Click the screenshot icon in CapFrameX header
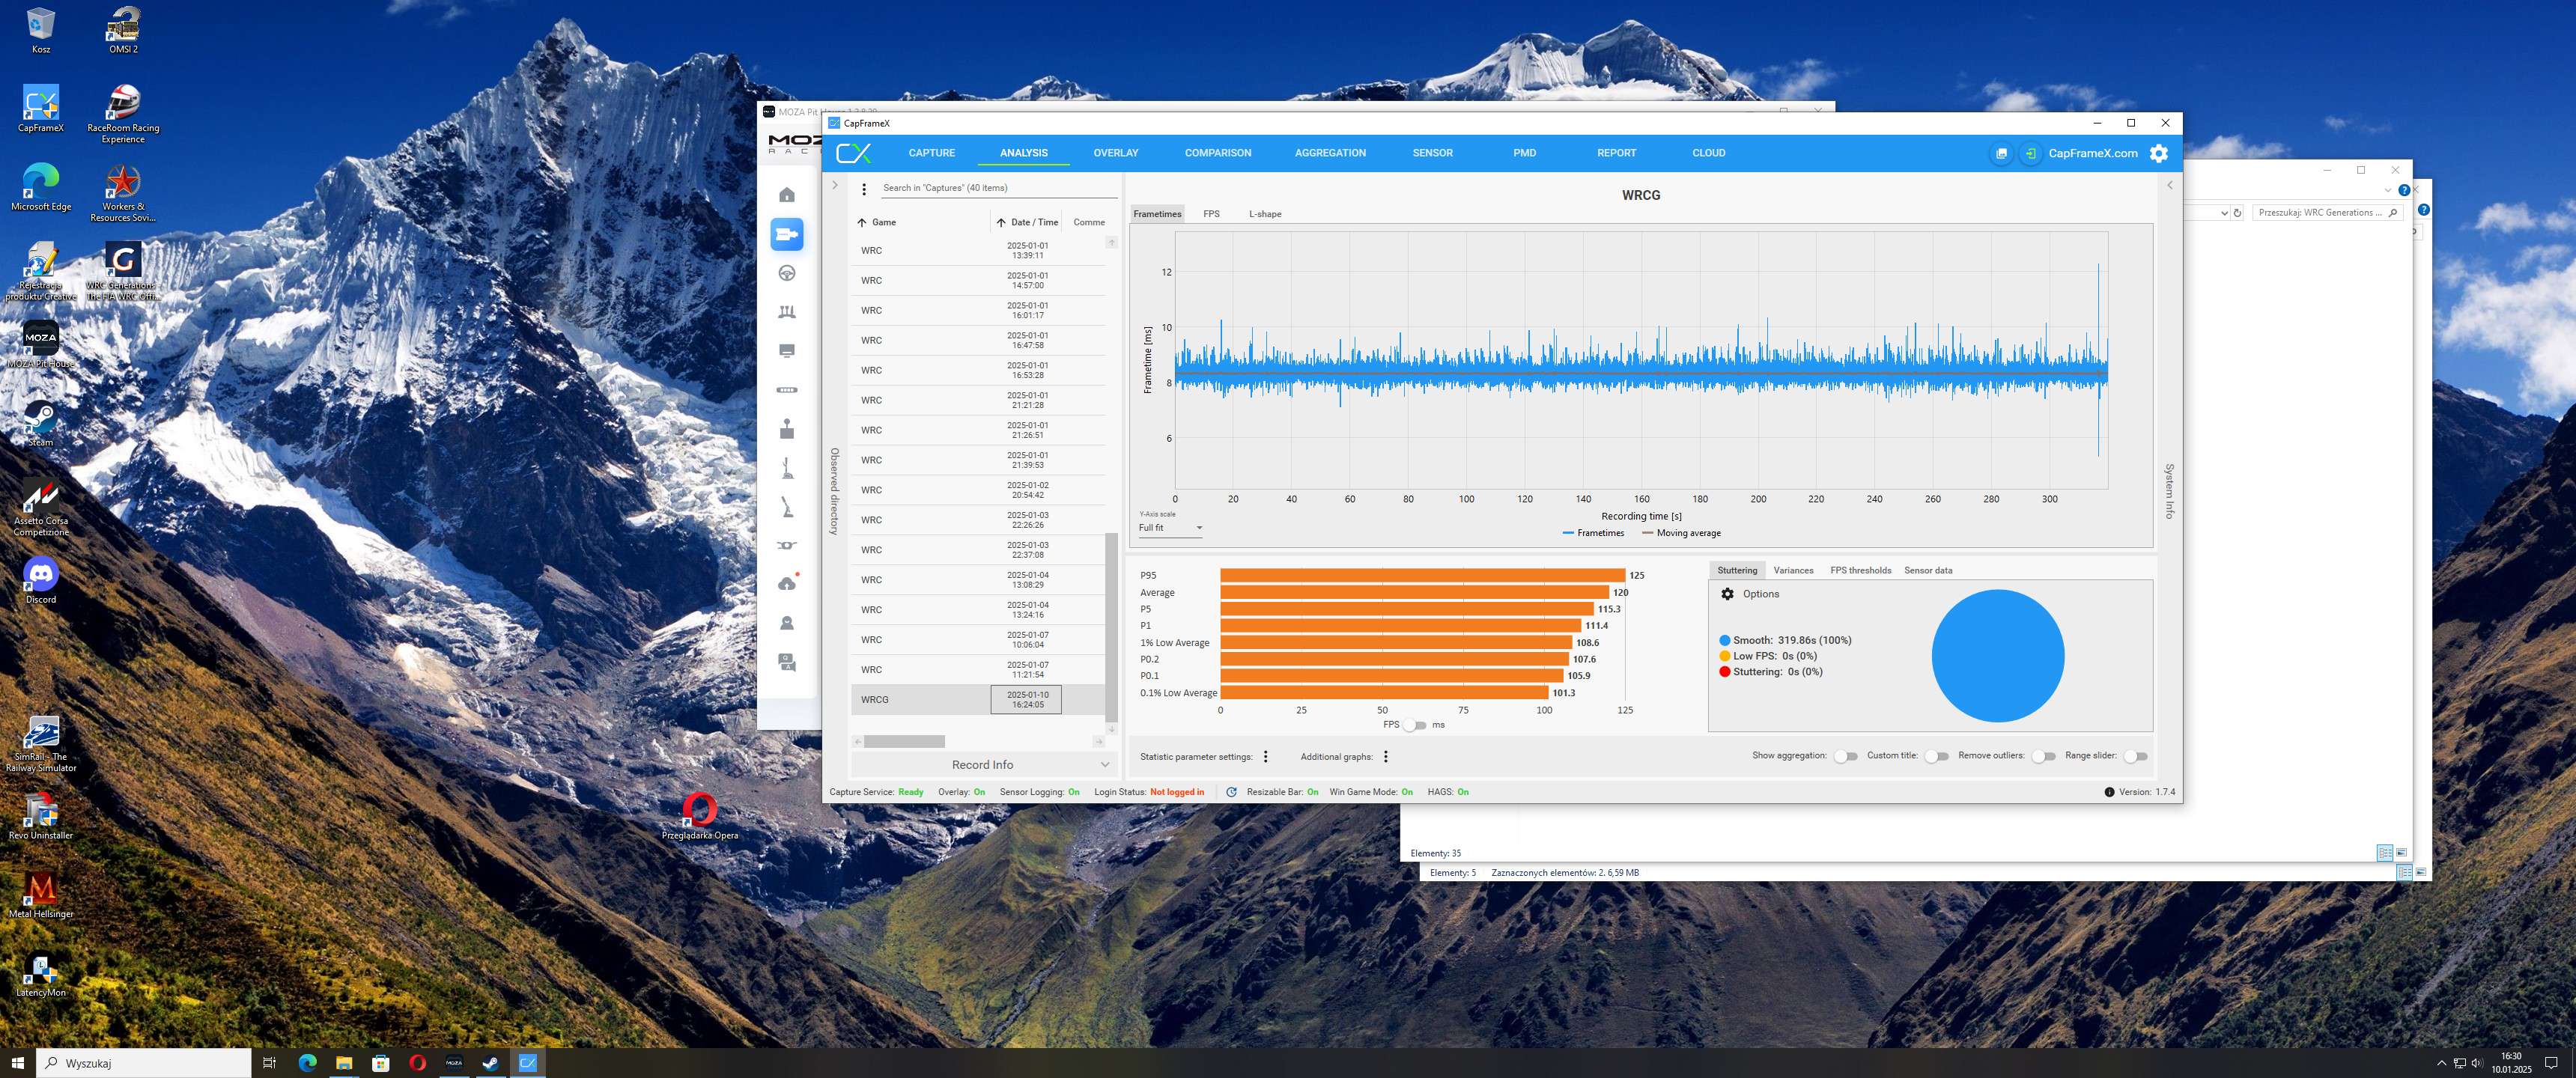This screenshot has width=2576, height=1078. tap(2000, 153)
